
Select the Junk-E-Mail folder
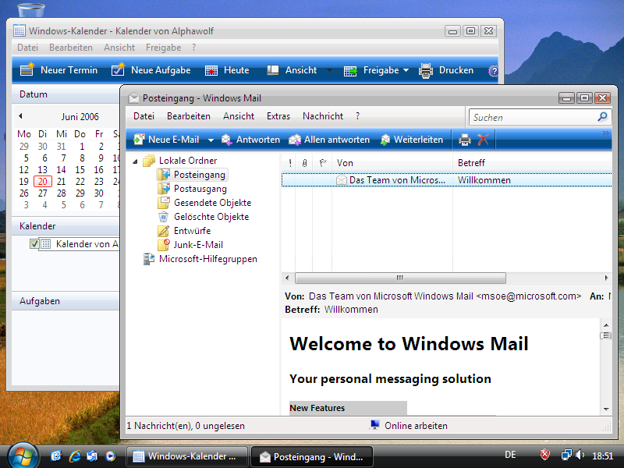click(x=197, y=245)
